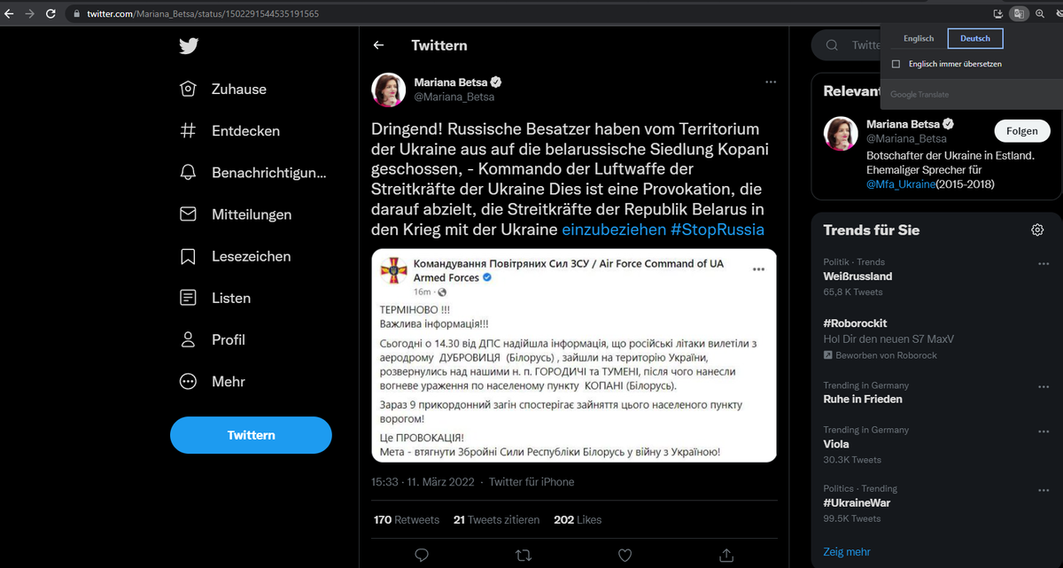Click Zeig mehr under trends
This screenshot has height=568, width=1063.
847,552
